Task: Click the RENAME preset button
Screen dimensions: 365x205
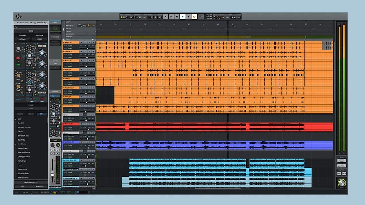Action: [31, 114]
